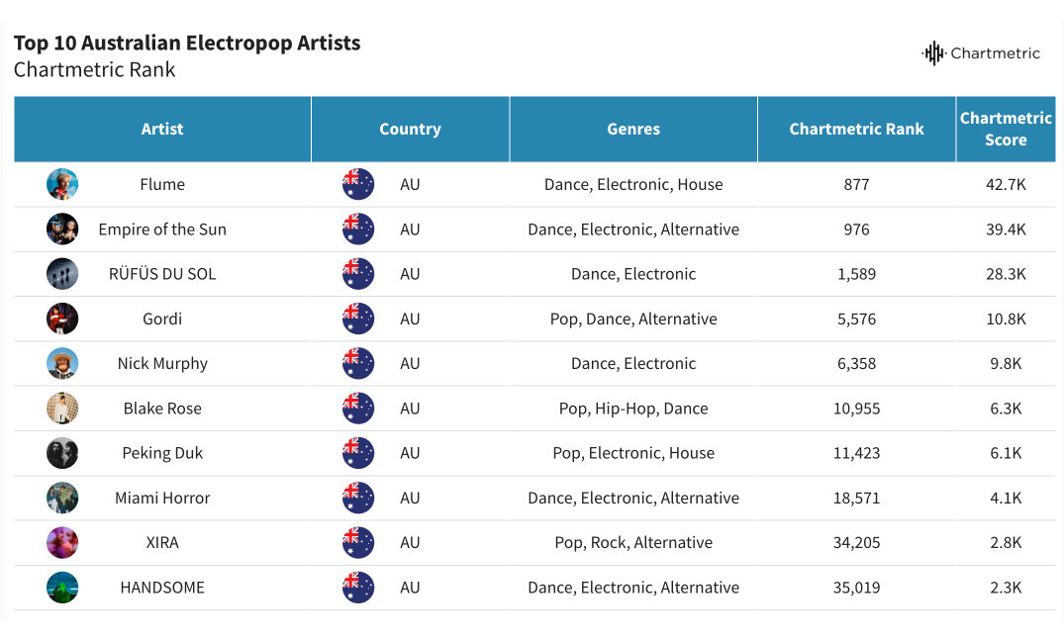Click Blake Rose's avatar image

pos(62,409)
